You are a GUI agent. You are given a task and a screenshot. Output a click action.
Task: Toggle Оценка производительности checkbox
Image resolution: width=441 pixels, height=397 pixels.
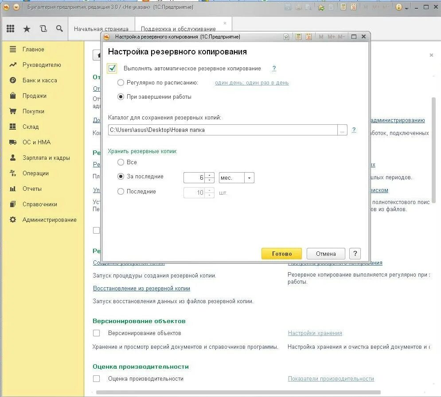97,378
